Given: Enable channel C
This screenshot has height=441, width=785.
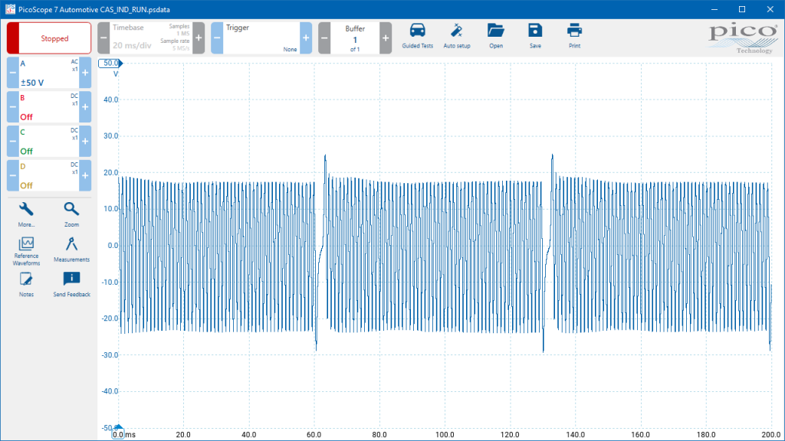Looking at the screenshot, I should point(48,141).
